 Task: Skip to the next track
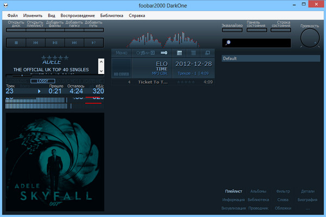coord(74,42)
